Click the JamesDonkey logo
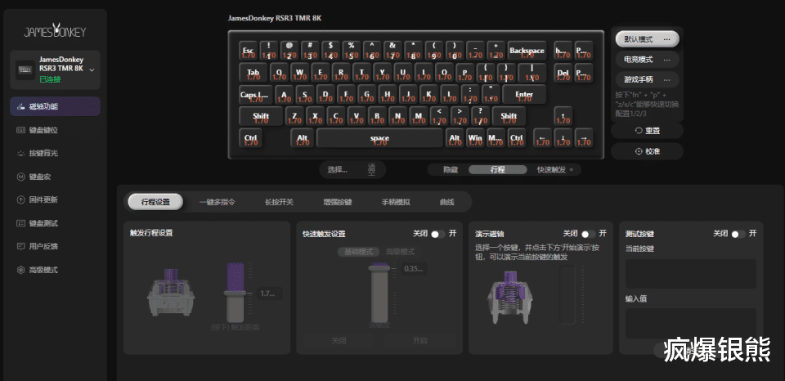 pos(55,31)
